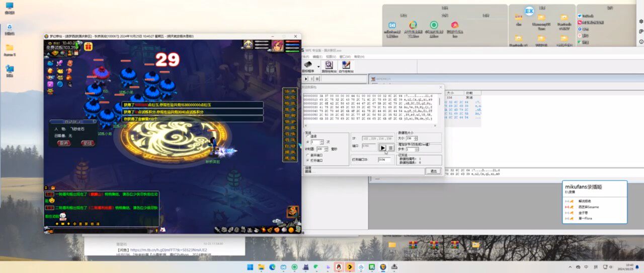The width and height of the screenshot is (644, 273).
Task: Click the player character portrait in game
Action: (277, 46)
